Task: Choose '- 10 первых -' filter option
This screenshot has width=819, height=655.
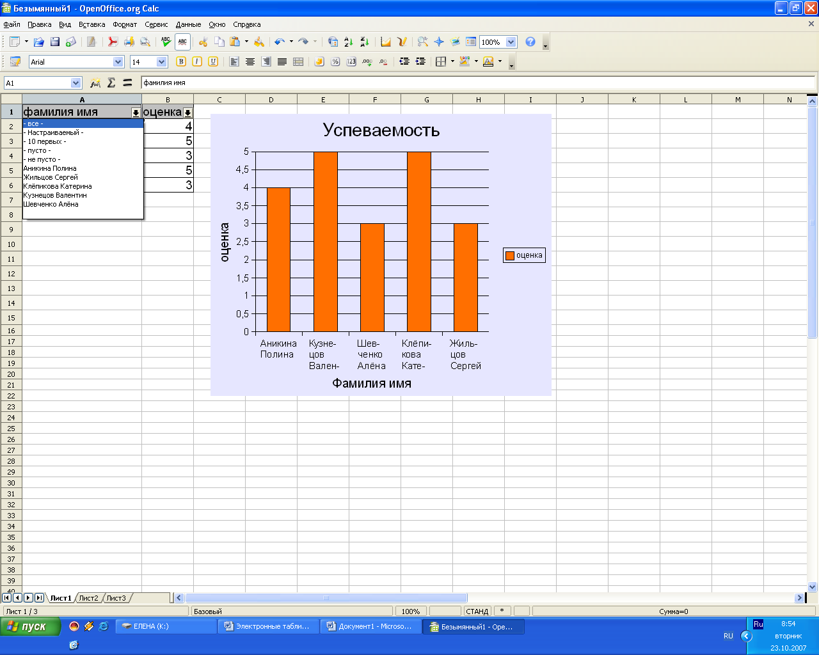Action: click(83, 141)
